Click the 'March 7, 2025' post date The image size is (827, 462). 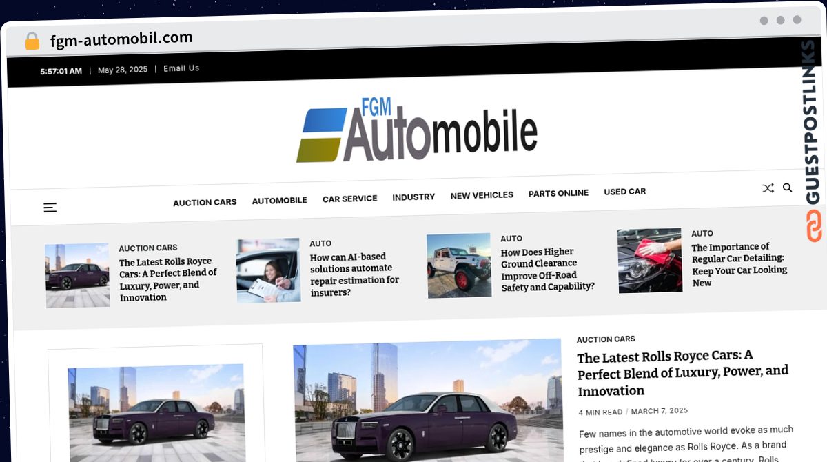pyautogui.click(x=660, y=411)
